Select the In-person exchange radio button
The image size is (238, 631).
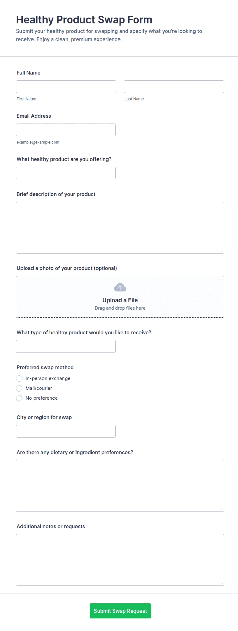(x=19, y=378)
